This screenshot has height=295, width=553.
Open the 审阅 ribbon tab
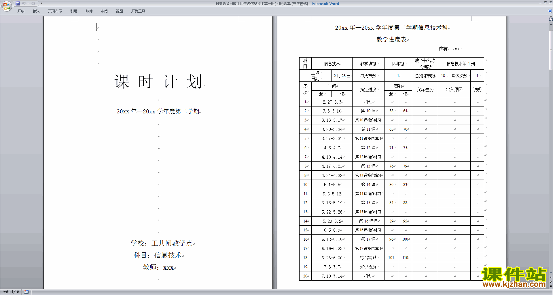104,11
